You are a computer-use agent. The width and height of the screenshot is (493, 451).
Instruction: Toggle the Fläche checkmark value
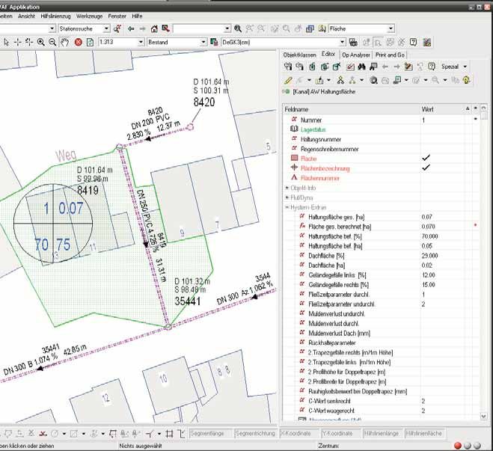click(425, 159)
